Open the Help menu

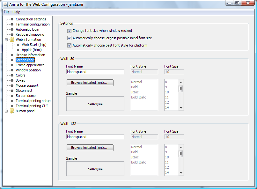[16, 12]
